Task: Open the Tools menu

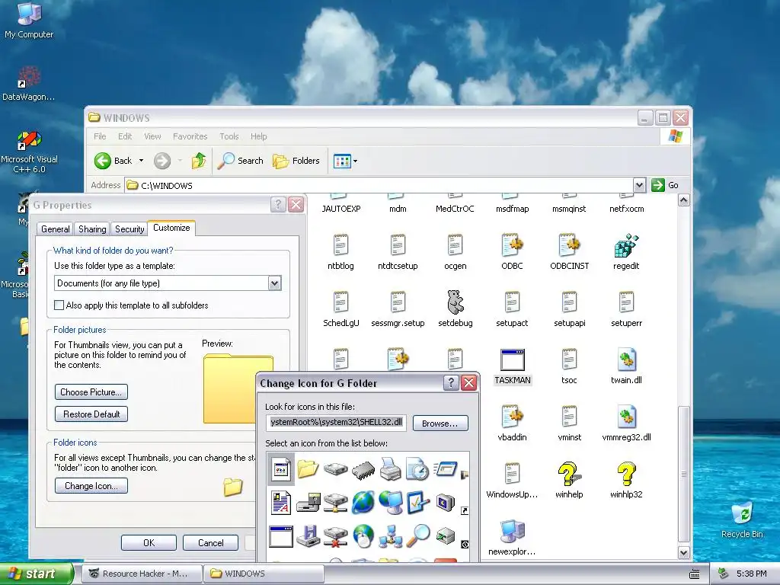Action: (x=229, y=136)
